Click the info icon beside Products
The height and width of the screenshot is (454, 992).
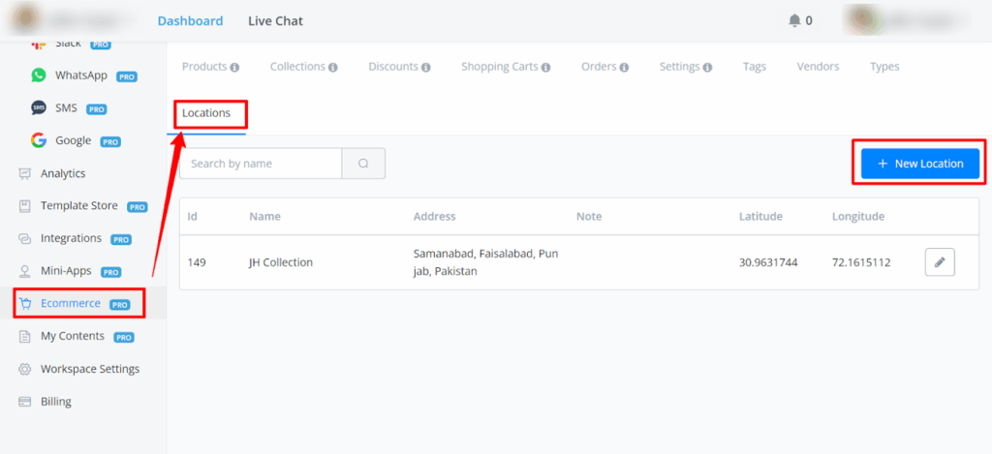click(x=234, y=68)
